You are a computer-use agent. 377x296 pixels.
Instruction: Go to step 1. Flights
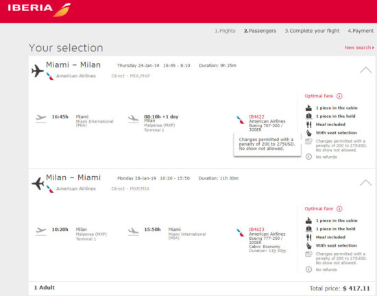[225, 31]
